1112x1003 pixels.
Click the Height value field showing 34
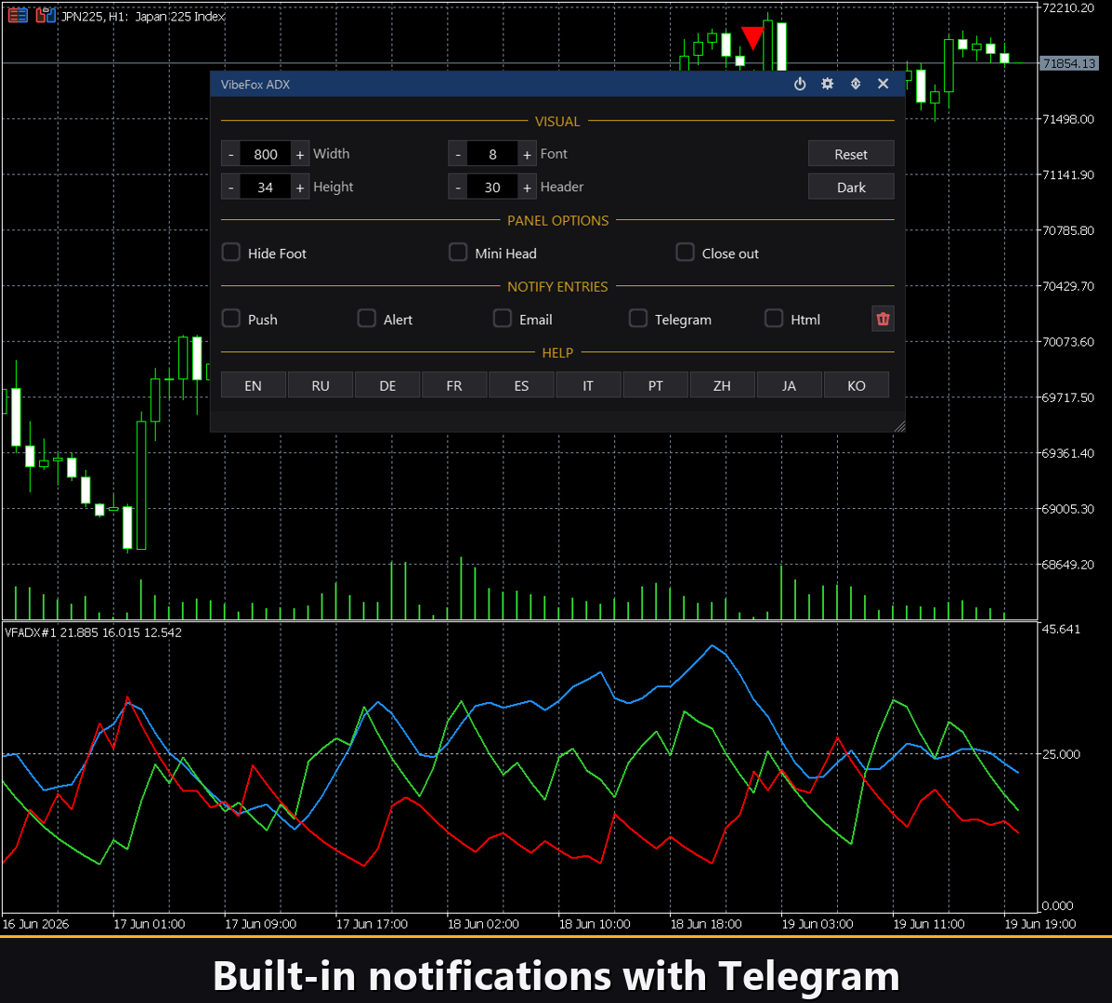tap(266, 187)
